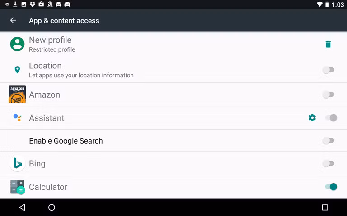Tap the Google Assistant logo icon
347x216 pixels.
pos(17,118)
